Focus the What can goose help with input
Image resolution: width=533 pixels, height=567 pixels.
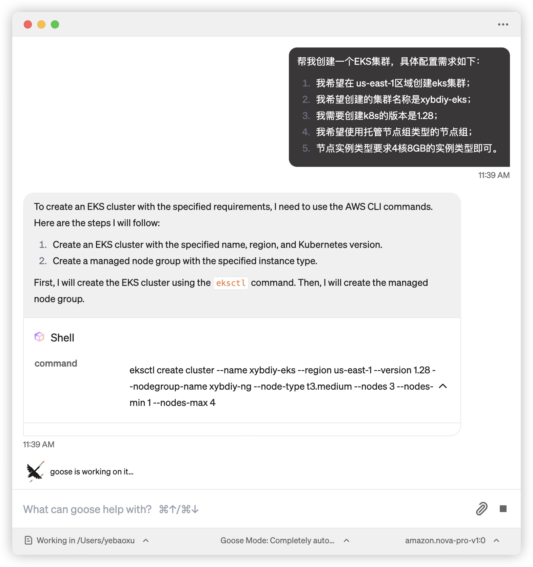click(x=237, y=509)
